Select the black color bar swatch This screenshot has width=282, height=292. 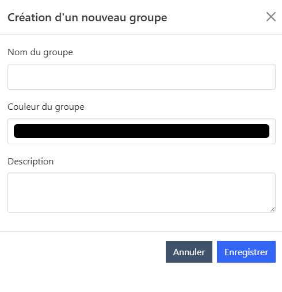(x=142, y=131)
